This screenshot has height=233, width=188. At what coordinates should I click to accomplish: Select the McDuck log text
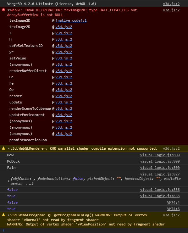click(x=14, y=161)
